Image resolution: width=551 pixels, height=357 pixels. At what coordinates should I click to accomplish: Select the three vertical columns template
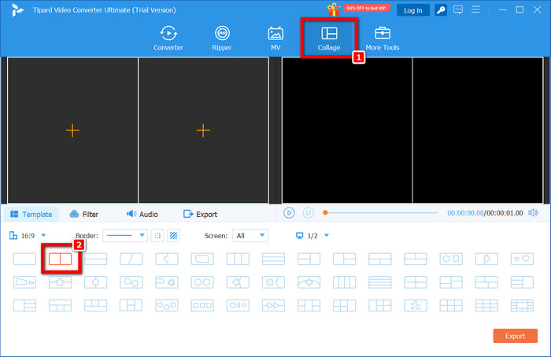tap(238, 259)
